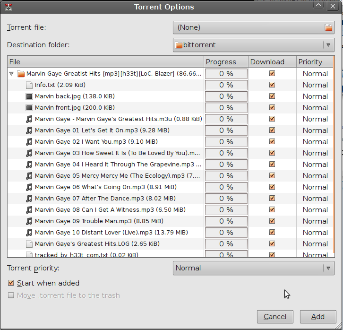Change priority of the top Marvin Gaye folder row
Image resolution: width=343 pixels, height=330 pixels.
click(315, 74)
